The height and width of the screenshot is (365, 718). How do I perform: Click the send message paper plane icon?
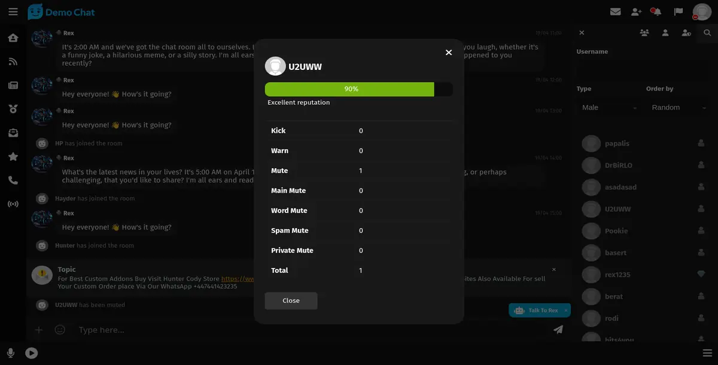[558, 330]
